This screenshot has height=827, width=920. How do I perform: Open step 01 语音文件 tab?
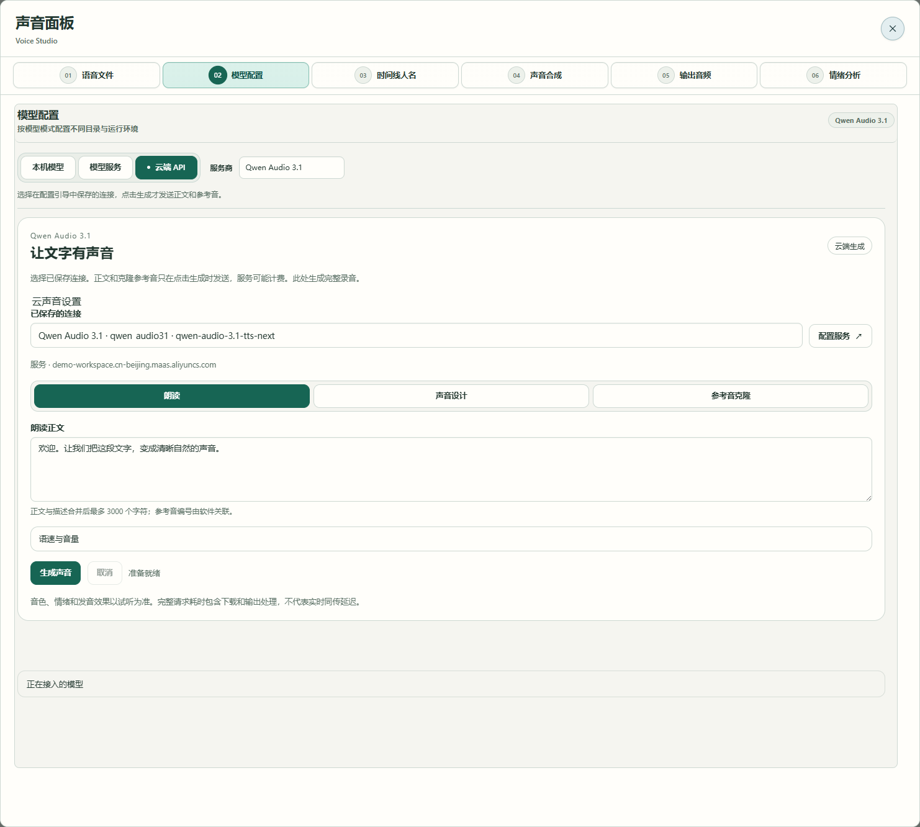pos(86,75)
